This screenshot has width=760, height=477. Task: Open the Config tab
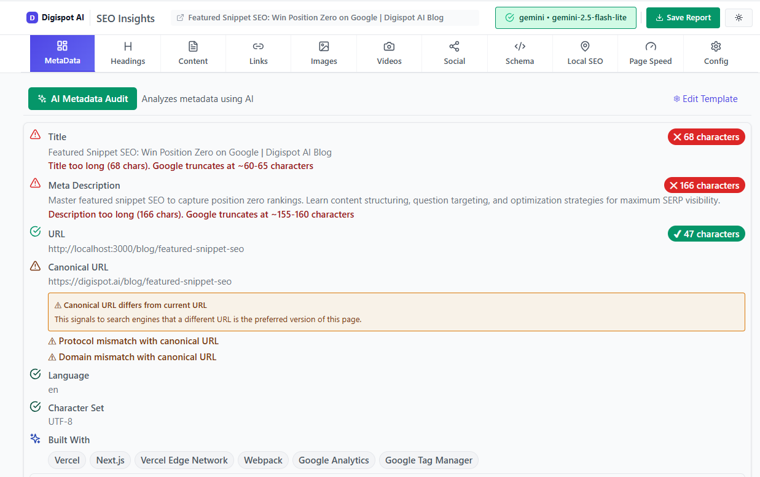716,53
